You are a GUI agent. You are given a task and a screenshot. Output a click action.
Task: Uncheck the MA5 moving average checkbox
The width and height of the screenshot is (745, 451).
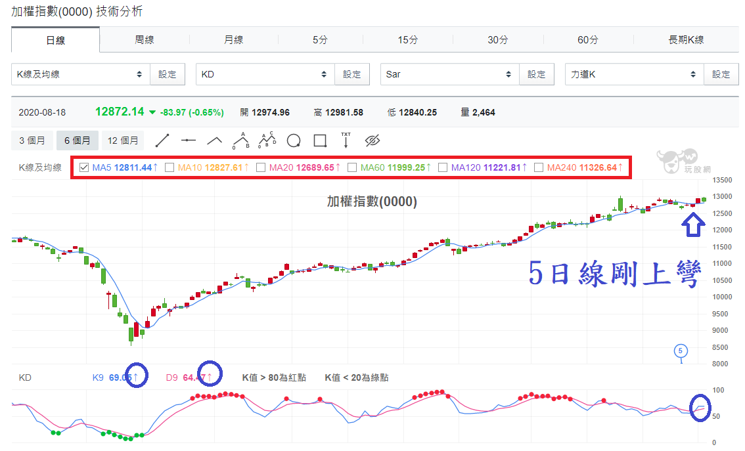click(x=84, y=167)
